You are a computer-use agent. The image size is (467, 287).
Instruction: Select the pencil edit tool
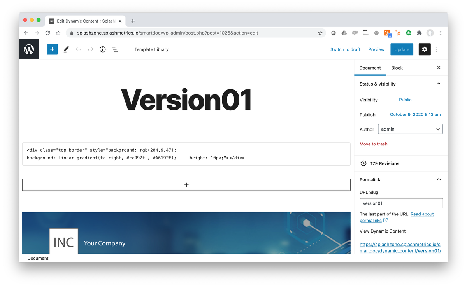(66, 49)
